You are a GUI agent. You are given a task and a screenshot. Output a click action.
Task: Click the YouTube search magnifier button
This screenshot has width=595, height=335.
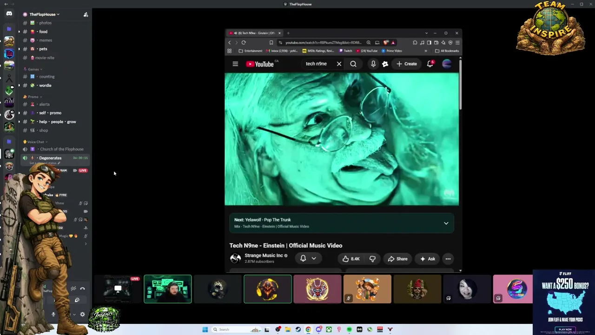pos(353,64)
